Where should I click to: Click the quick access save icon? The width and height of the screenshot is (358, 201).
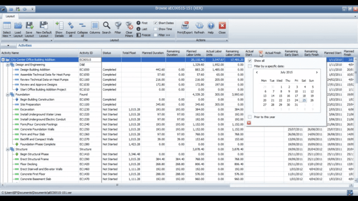18,9
